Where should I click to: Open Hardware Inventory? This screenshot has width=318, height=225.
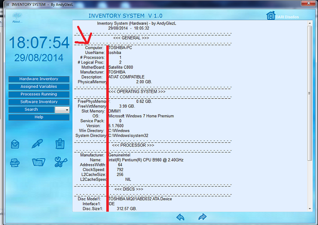pos(39,79)
